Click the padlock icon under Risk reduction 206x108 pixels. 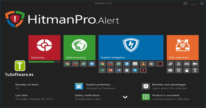178,64
